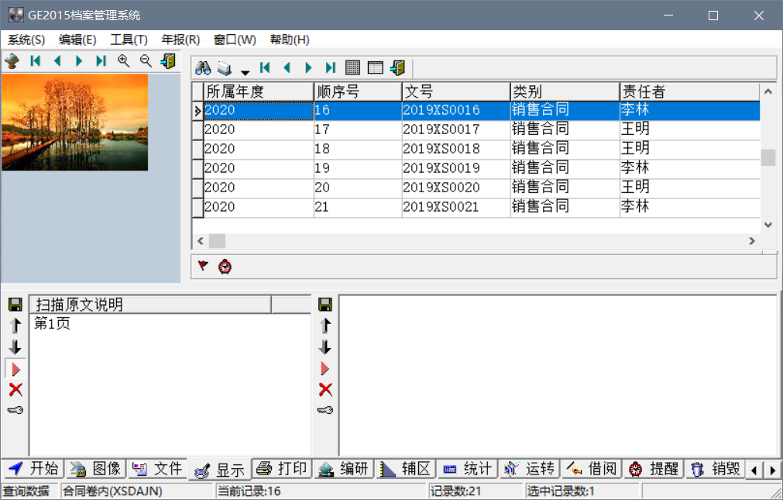Zoom out on the scanned image
This screenshot has width=783, height=500.
(146, 61)
